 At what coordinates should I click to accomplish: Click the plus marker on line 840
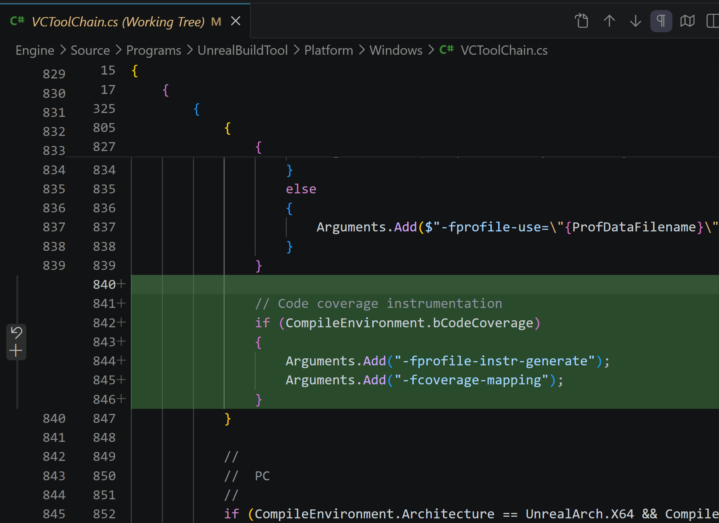(x=122, y=284)
